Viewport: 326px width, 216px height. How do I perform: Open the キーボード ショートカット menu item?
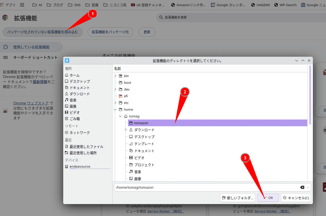[x=35, y=57]
